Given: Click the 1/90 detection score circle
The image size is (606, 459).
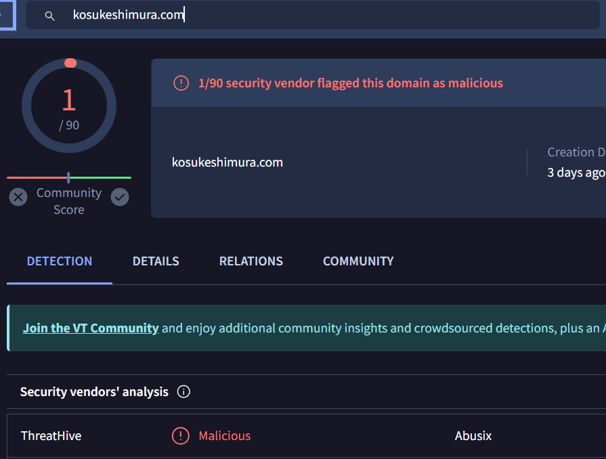Looking at the screenshot, I should (x=69, y=106).
